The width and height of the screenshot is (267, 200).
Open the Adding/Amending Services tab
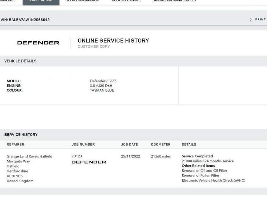[175, 1]
